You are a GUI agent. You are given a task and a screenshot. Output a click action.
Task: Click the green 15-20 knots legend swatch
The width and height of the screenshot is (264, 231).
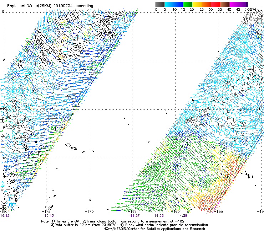click(188, 4)
